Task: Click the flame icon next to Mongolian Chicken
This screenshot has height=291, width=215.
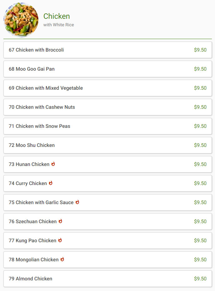Action: pos(62,259)
